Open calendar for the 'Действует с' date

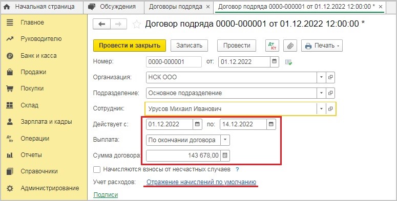click(198, 124)
